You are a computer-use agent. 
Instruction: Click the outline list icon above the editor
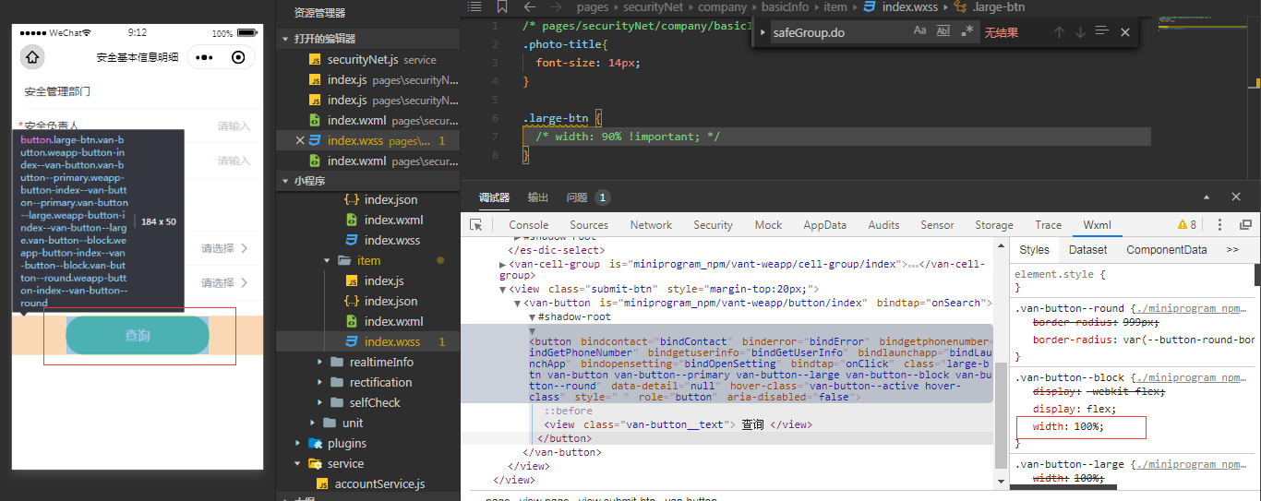474,6
